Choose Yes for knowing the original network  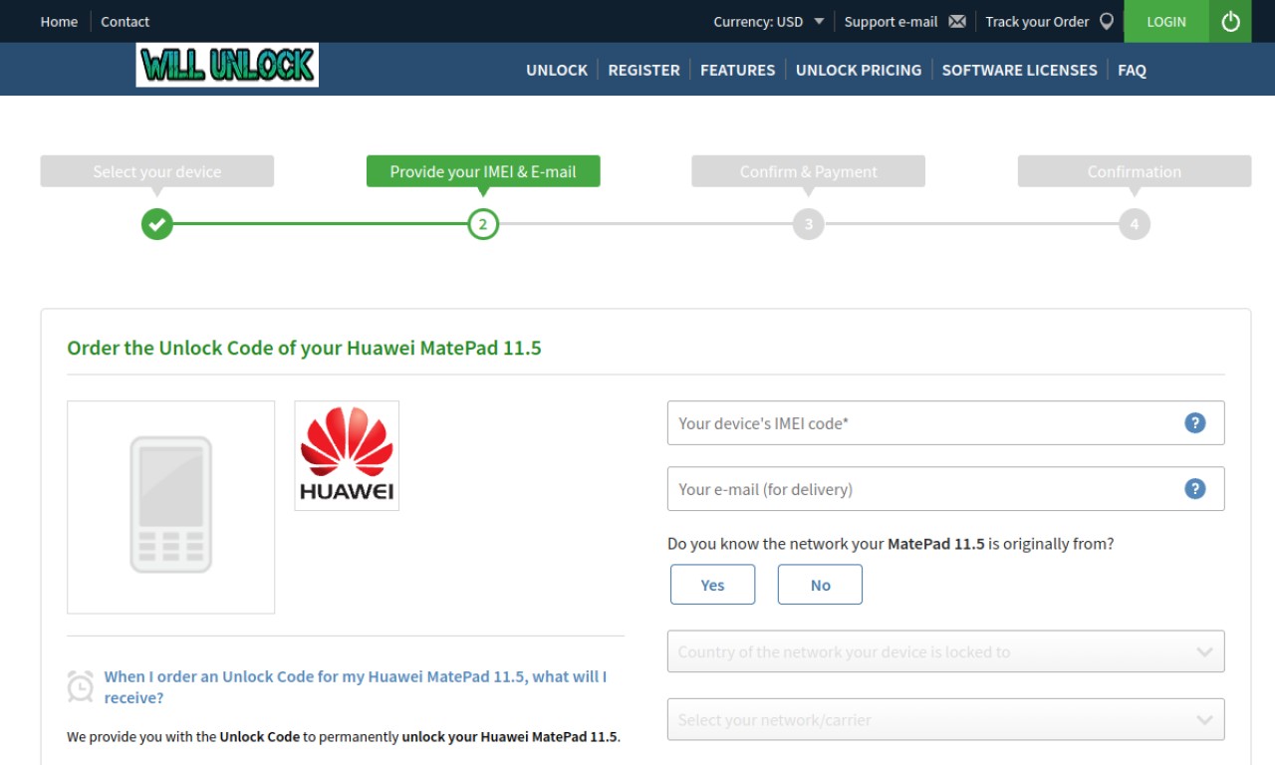click(x=713, y=585)
